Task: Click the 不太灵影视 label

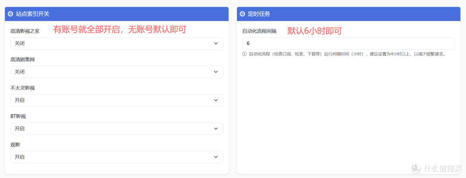Action: [22, 88]
